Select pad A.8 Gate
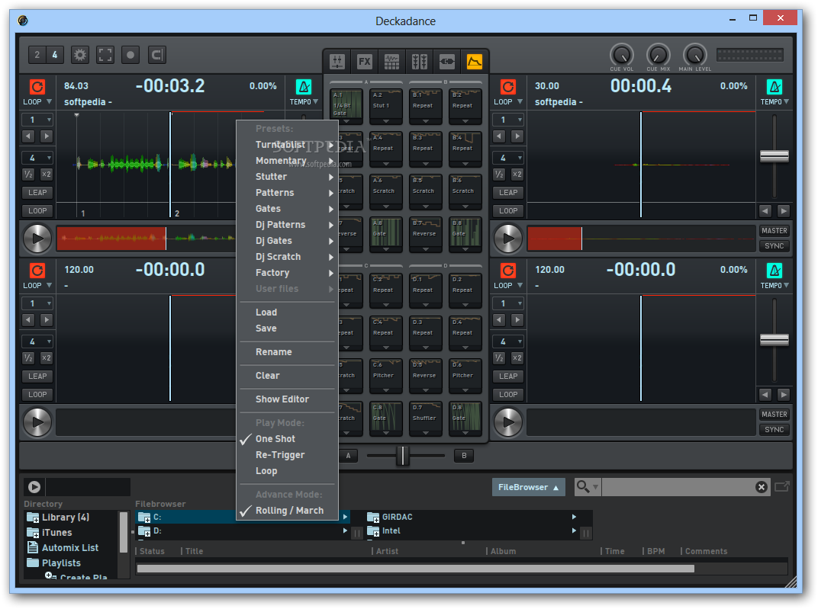The width and height of the screenshot is (818, 609). [386, 234]
